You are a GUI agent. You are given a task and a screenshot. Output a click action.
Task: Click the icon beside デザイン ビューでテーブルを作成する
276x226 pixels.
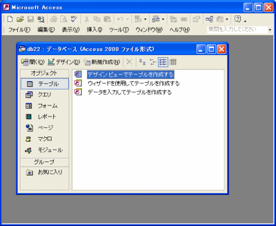[78, 74]
